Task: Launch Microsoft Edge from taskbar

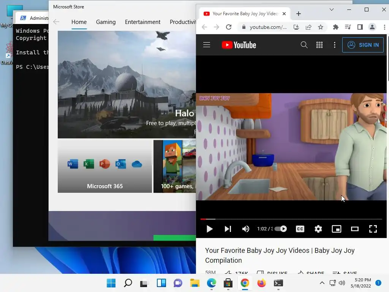Action: click(x=211, y=283)
